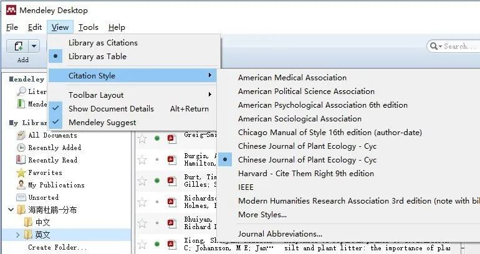Open PDF icon for Burt entry
This screenshot has width=480, height=254.
coord(171,181)
